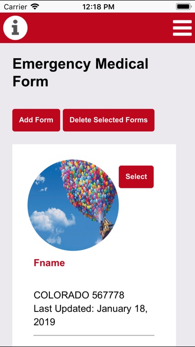Tap the 12:18 PM clock

tap(98, 6)
